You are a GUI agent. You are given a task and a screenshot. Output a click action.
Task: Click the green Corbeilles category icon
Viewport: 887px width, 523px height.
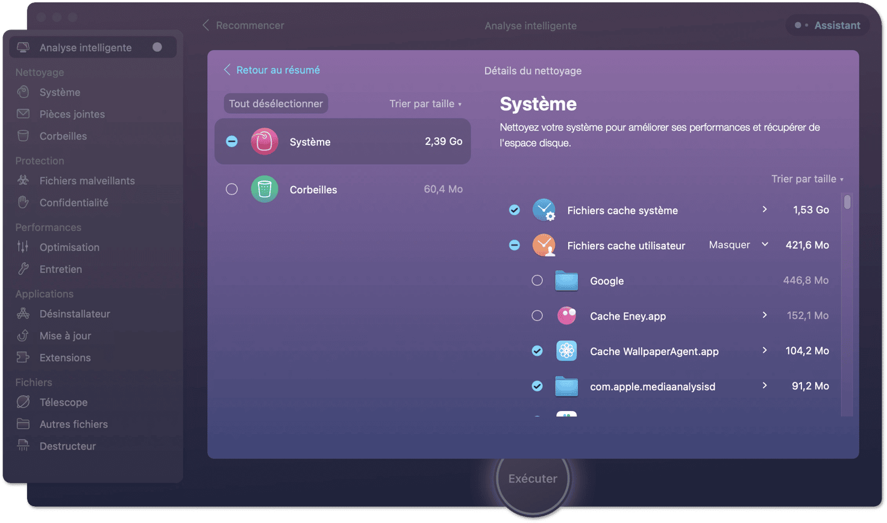[265, 189]
